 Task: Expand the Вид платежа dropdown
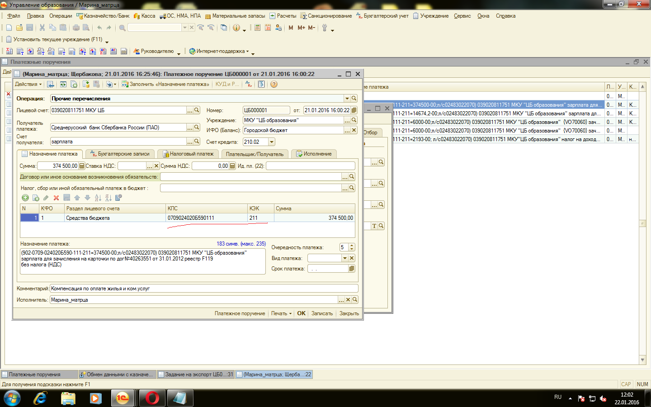pos(344,258)
